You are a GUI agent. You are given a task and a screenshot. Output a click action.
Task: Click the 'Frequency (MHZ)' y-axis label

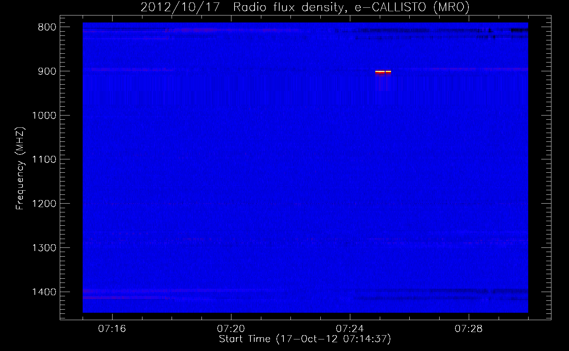pos(20,168)
